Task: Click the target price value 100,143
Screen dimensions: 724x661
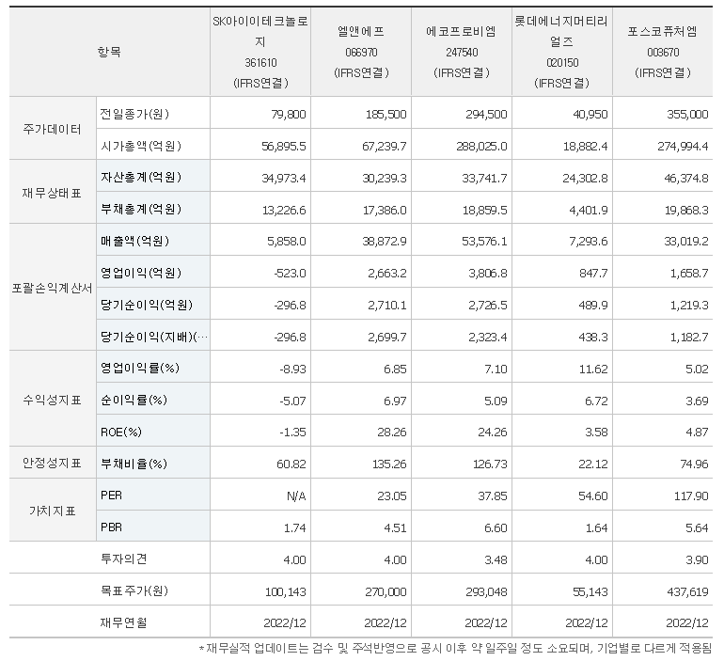Action: coord(286,591)
